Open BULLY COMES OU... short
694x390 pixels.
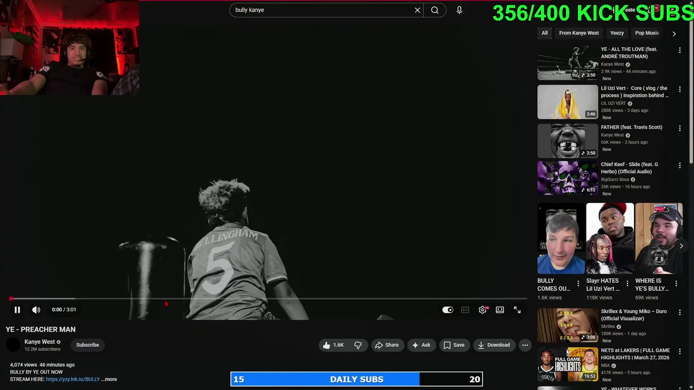tap(561, 238)
